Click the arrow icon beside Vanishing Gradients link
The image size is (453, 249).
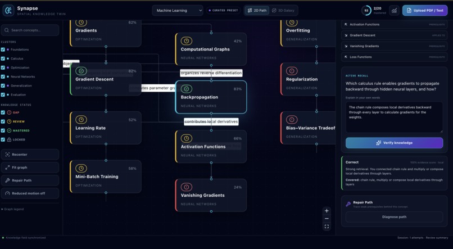pos(346,46)
